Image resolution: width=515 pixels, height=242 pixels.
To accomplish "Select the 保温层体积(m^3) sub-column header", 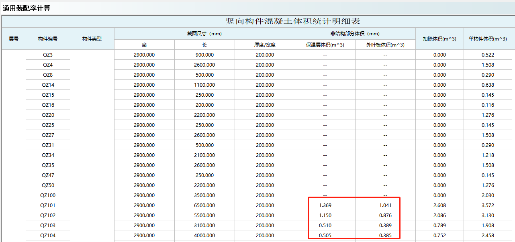I will click(325, 45).
